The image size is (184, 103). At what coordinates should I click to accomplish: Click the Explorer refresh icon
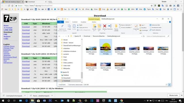(144, 36)
